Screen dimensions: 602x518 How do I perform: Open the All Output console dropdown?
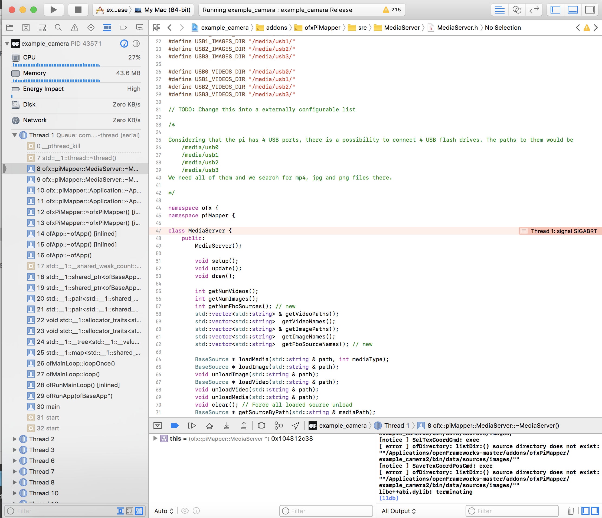(398, 511)
